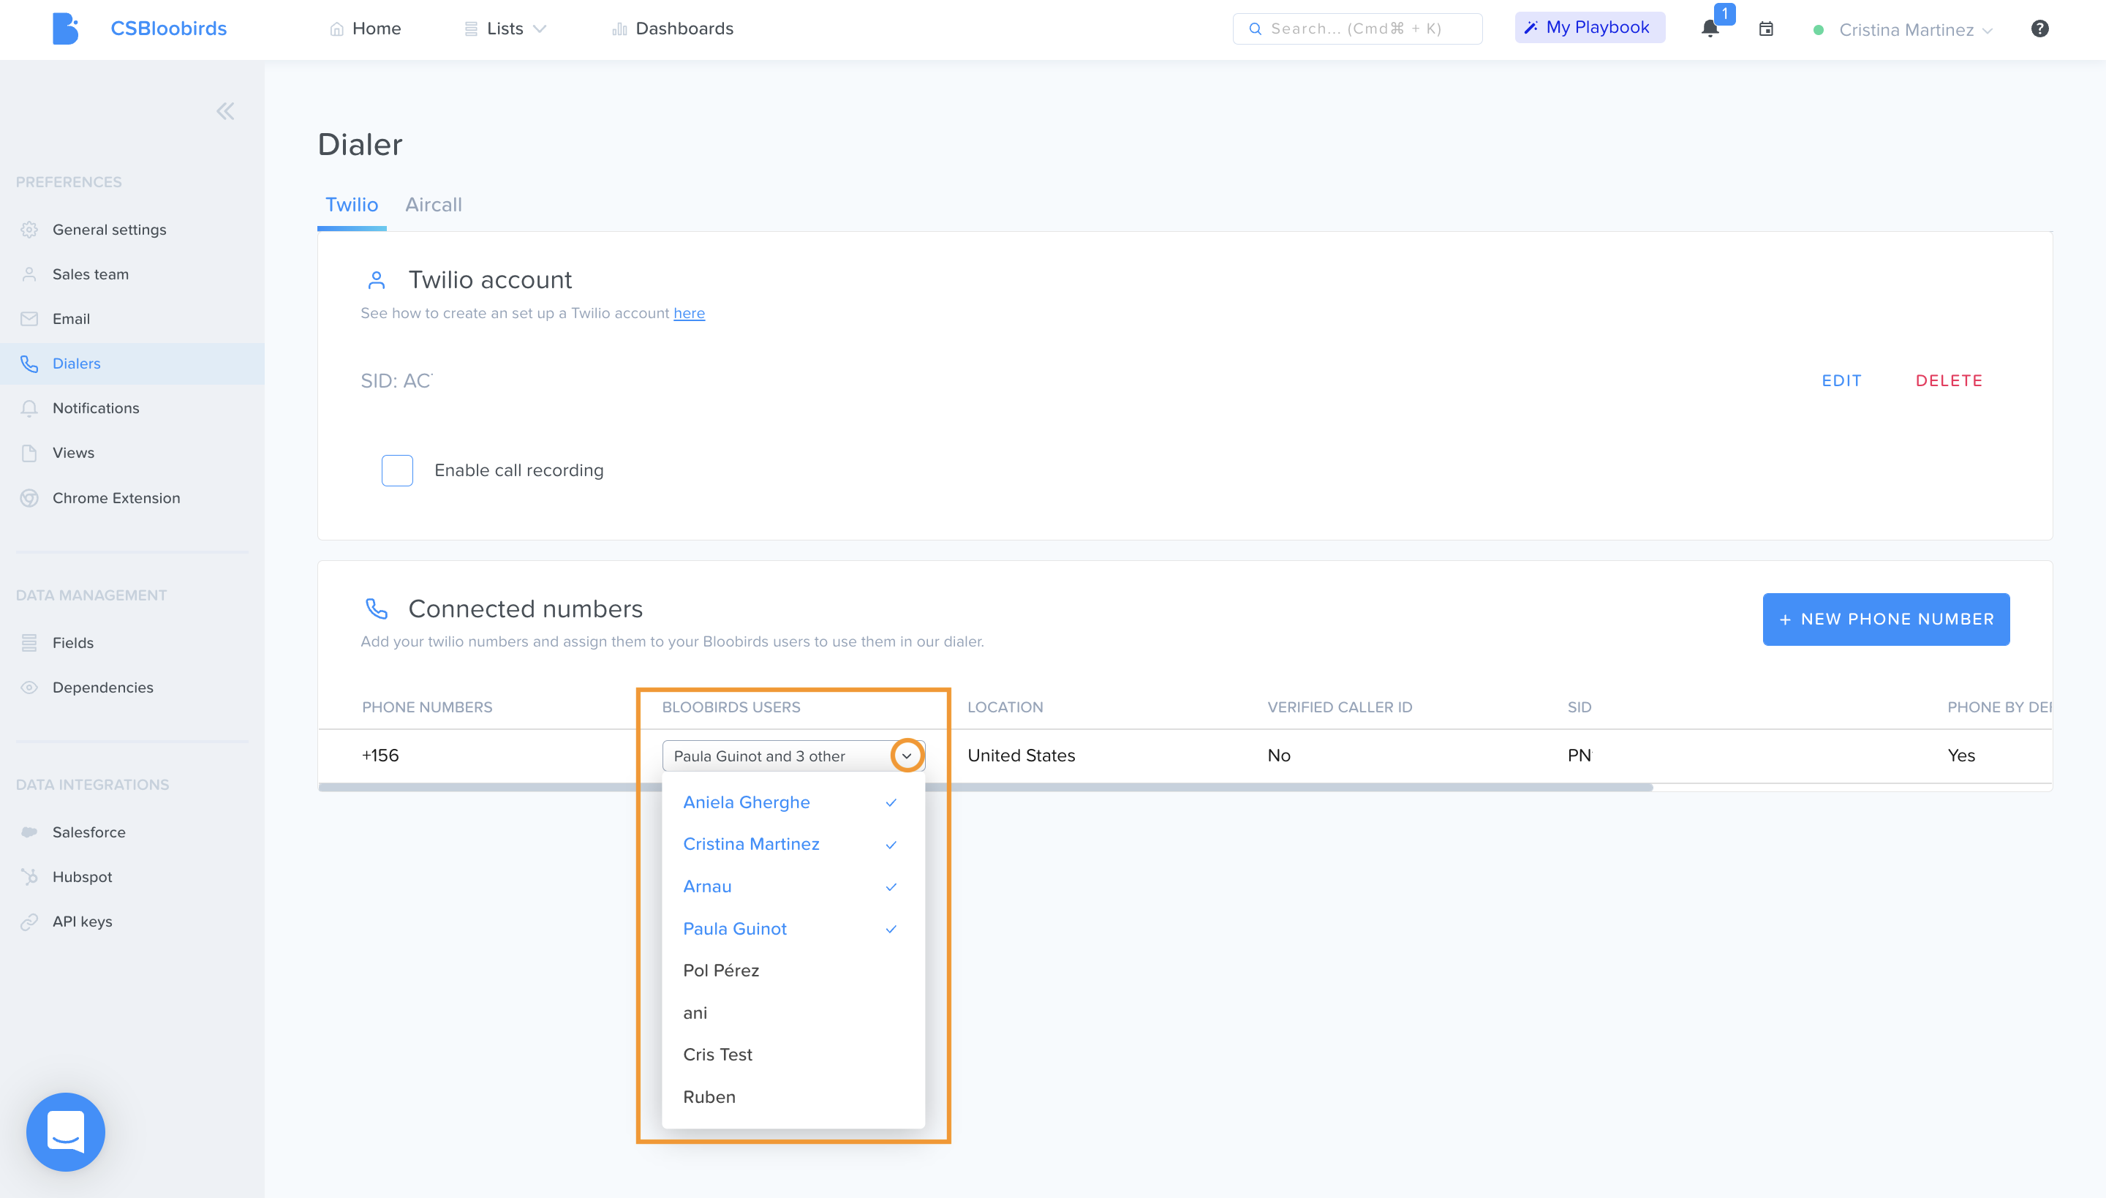Select Cris Test in user dropdown
This screenshot has width=2106, height=1198.
793,1055
